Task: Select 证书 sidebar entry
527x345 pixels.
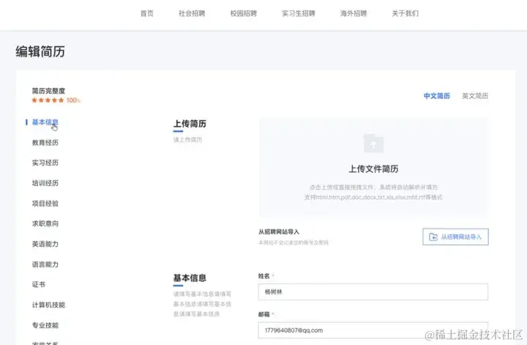Action: click(38, 284)
